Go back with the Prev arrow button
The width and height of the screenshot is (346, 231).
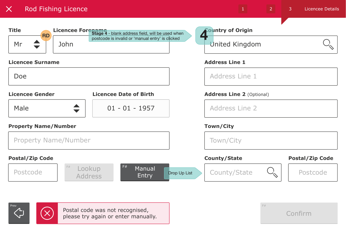(19, 213)
